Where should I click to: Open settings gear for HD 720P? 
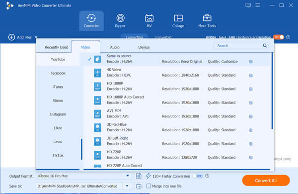click(251, 158)
